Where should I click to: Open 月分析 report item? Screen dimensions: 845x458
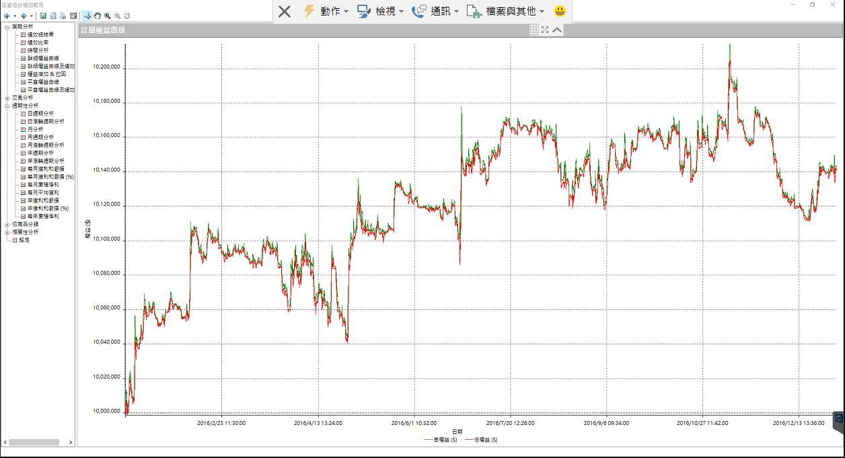pos(35,129)
